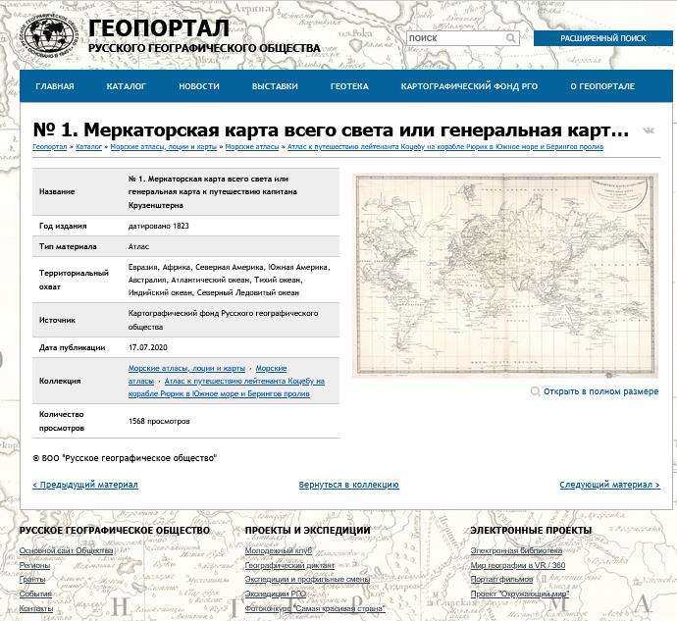Go to Предыдущий материал

coord(85,485)
